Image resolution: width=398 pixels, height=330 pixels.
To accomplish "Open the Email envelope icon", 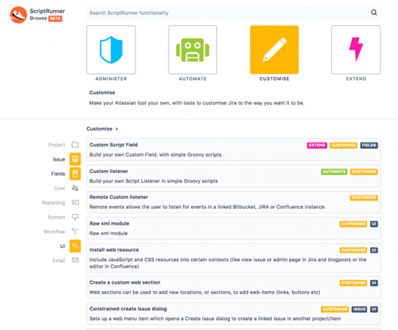I will pyautogui.click(x=75, y=260).
